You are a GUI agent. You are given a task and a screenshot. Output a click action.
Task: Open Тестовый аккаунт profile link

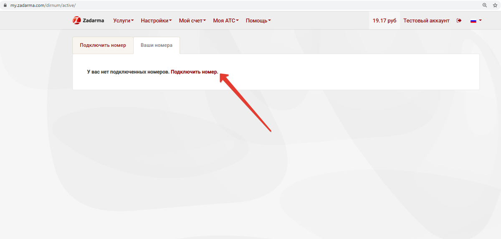426,20
